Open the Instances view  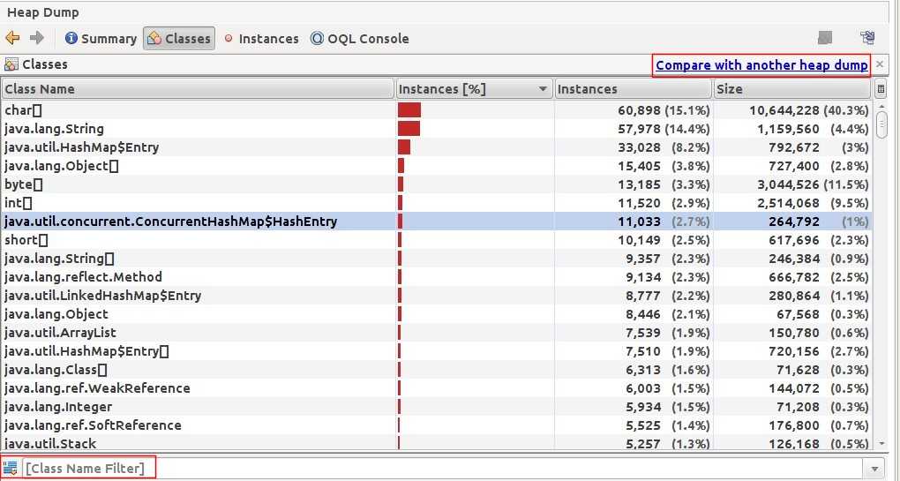(x=261, y=39)
